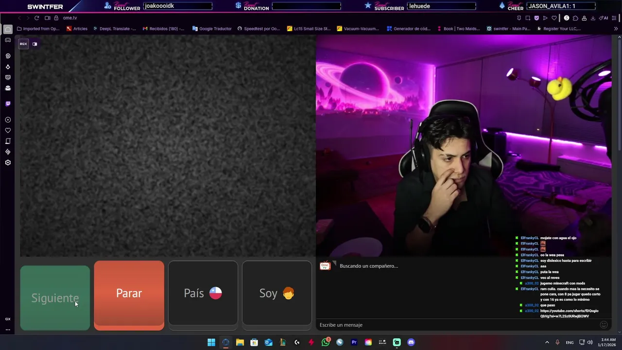Viewport: 622px width, 350px height.
Task: Show hidden system tray icons
Action: pyautogui.click(x=547, y=342)
